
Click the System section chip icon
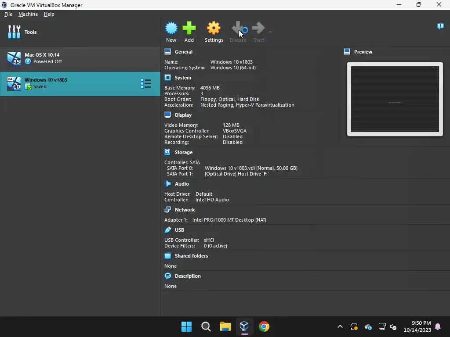pos(167,77)
